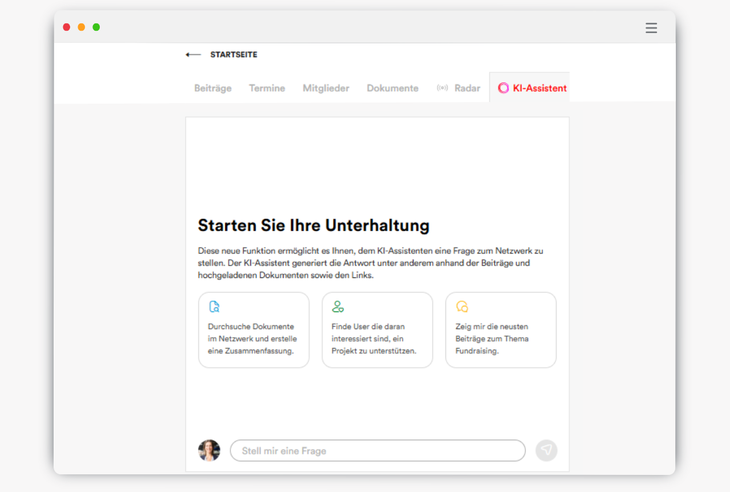This screenshot has height=492, width=730.
Task: Focus the 'Stell mir eine Frage' input
Action: pyautogui.click(x=378, y=450)
